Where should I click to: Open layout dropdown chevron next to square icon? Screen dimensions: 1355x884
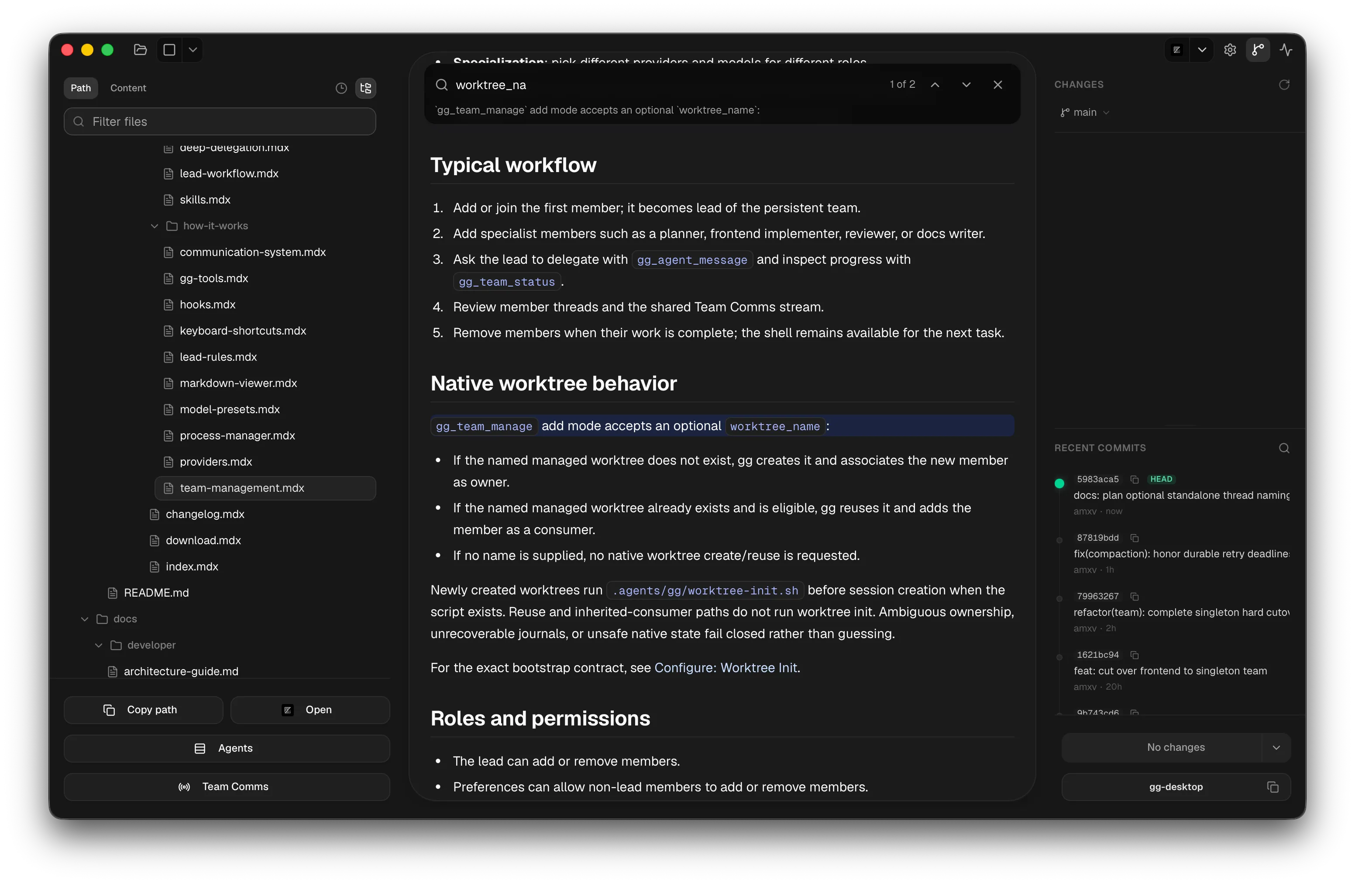click(193, 49)
